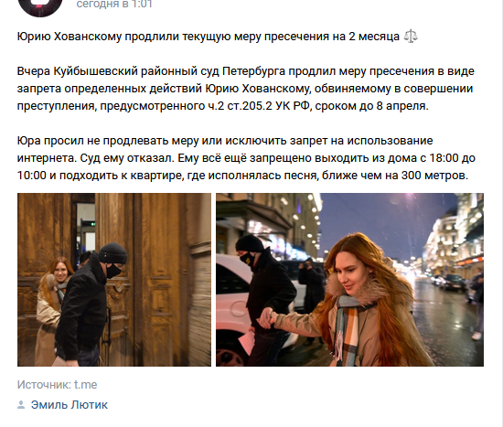Open the left photo with wooden door
The height and width of the screenshot is (427, 503).
pyautogui.click(x=114, y=280)
